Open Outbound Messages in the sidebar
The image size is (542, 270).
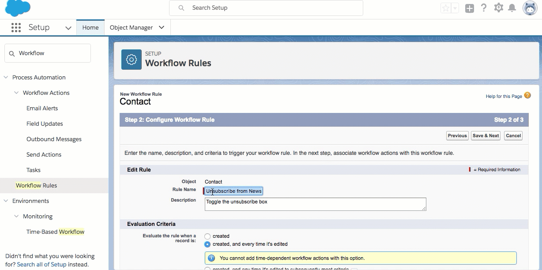click(54, 139)
